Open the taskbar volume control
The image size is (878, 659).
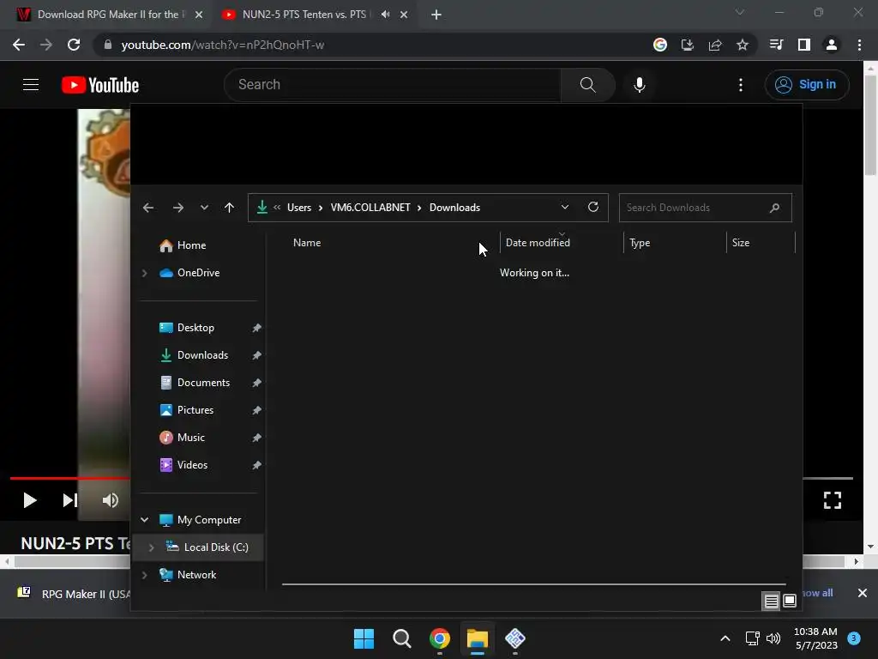click(x=773, y=638)
